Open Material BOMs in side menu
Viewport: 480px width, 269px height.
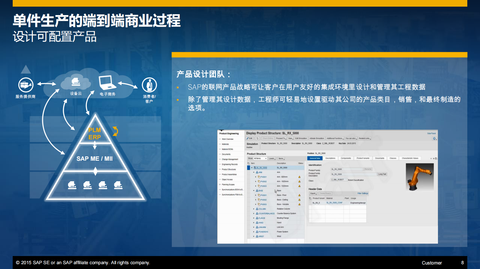[227, 149]
